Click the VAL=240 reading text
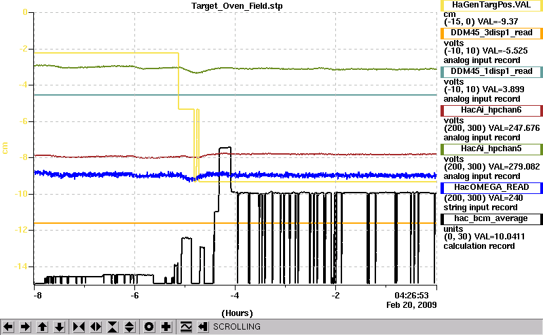The image size is (543, 335). (x=506, y=198)
